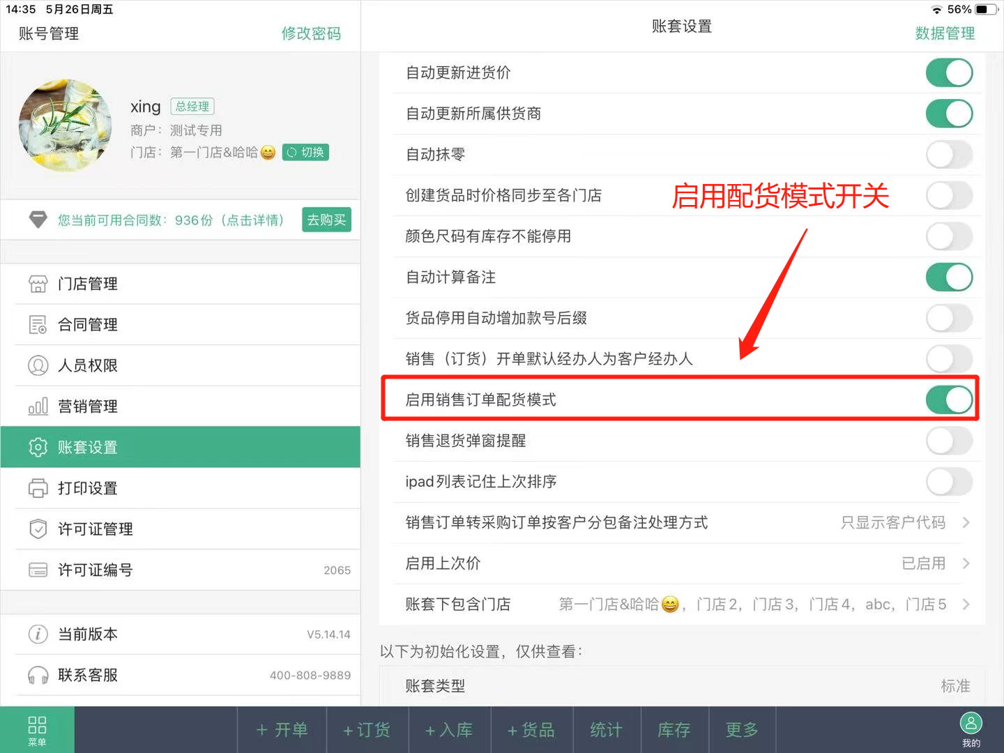The image size is (1004, 753).
Task: Click the 联系客服 headset icon
Action: click(38, 675)
